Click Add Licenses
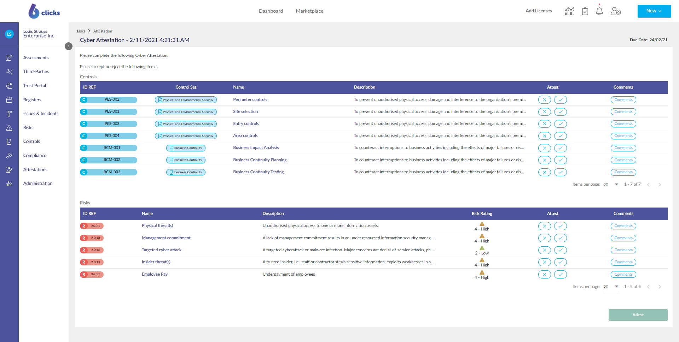Viewport: 679px width, 342px height. (x=539, y=11)
